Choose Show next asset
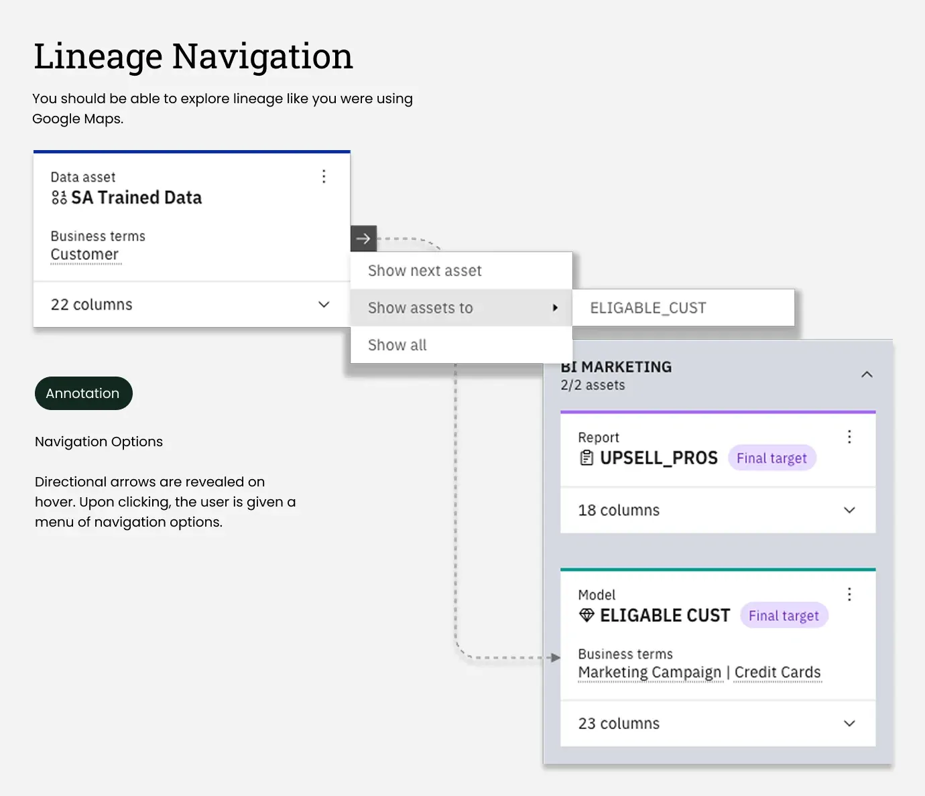Screen dimensions: 925x796 (x=461, y=271)
